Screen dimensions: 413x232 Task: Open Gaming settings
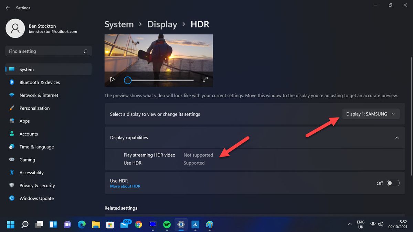(x=27, y=159)
